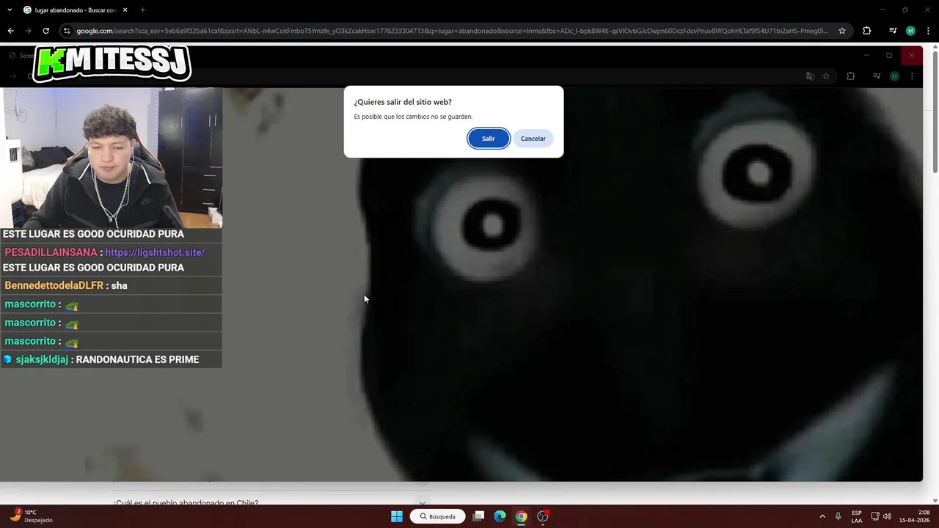Click the streamer webcam thumbnail
939x528 pixels.
[x=112, y=158]
